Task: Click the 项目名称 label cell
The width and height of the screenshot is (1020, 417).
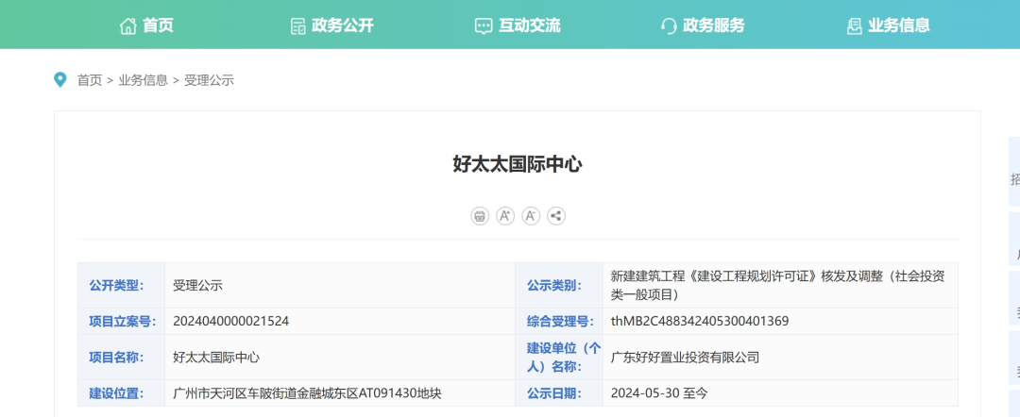Action: 122,358
